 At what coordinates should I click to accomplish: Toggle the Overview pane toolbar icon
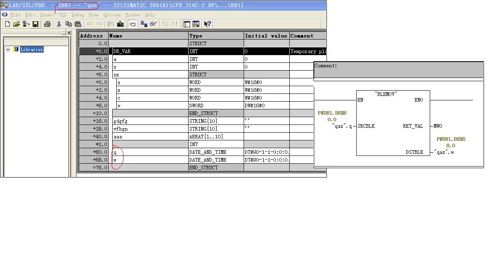click(187, 24)
